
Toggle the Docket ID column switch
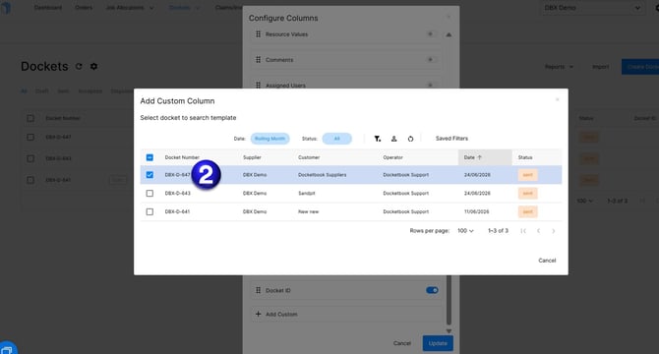click(x=432, y=290)
